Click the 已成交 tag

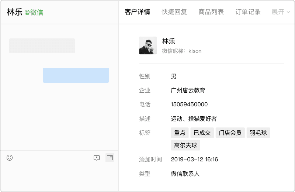(202, 133)
